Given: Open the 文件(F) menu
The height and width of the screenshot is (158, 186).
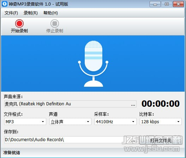Looking at the screenshot, I should tap(11, 13).
